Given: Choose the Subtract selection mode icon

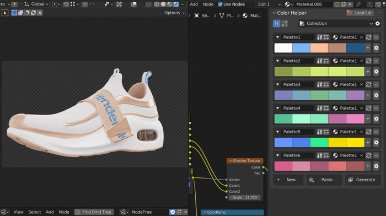Looking at the screenshot, I should click(27, 13).
